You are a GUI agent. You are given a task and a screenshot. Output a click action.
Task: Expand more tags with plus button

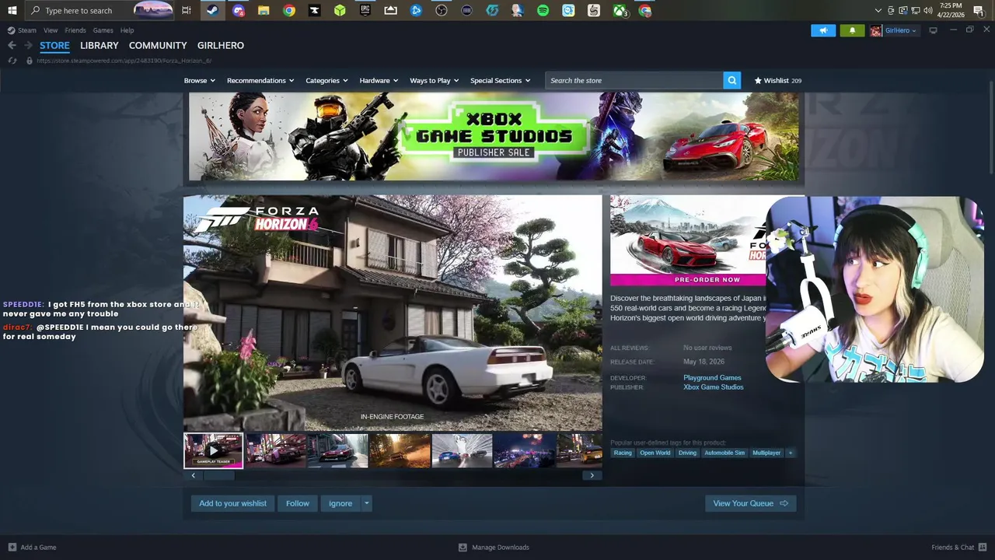[791, 453]
